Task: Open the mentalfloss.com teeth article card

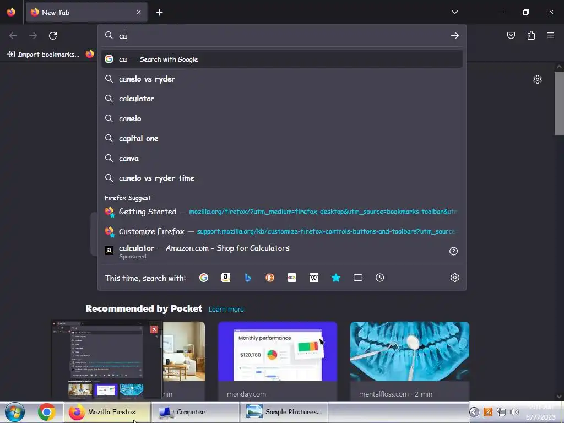Action: [410, 361]
